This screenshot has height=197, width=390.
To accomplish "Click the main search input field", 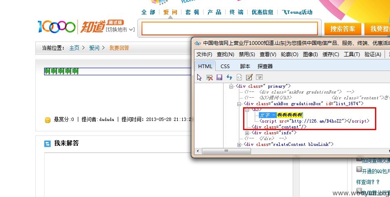I will 230,29.
